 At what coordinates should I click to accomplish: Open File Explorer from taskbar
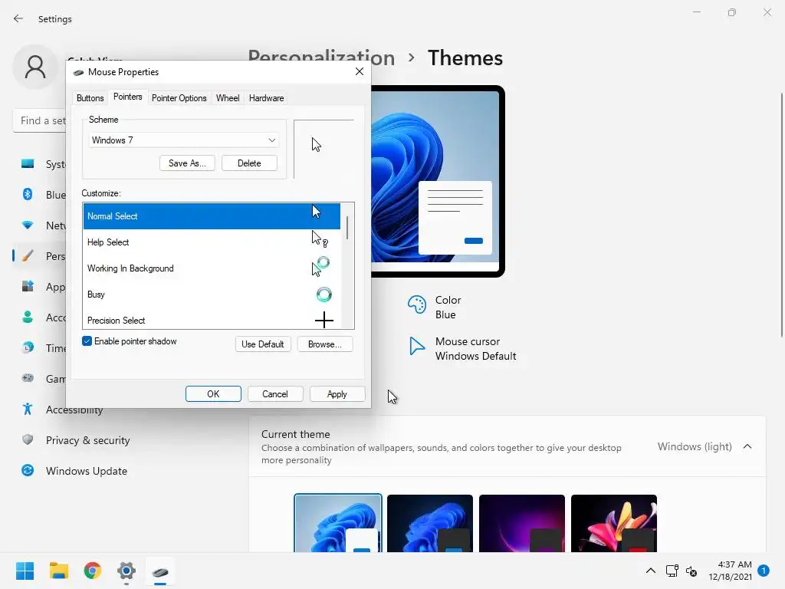(58, 571)
